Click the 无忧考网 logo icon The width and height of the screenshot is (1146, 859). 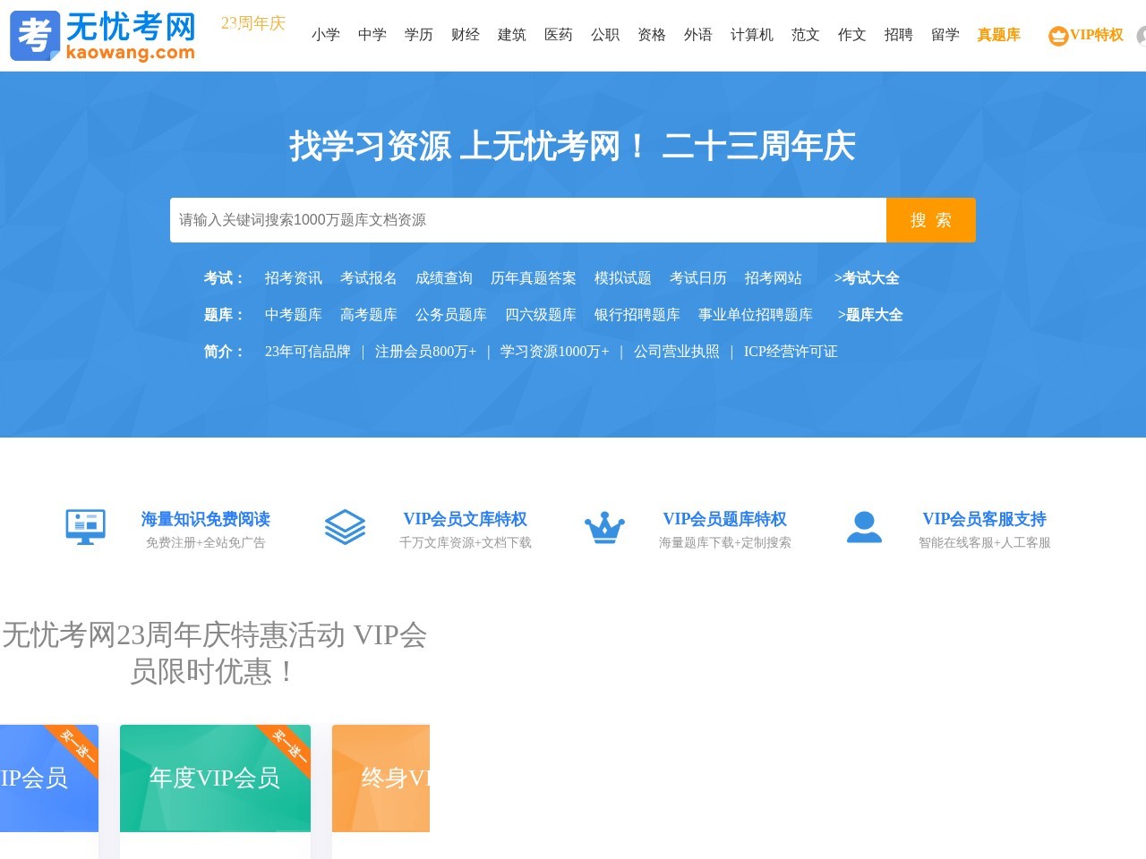[34, 36]
